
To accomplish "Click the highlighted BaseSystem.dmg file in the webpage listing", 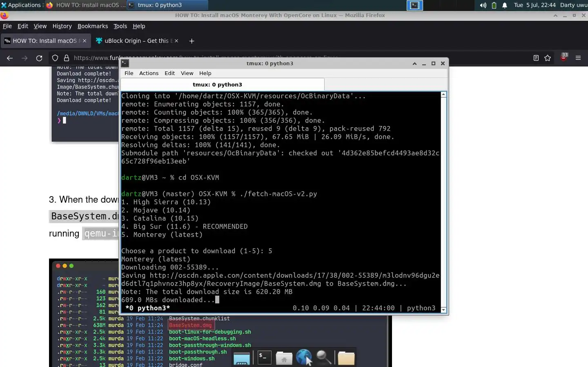I will coord(190,325).
